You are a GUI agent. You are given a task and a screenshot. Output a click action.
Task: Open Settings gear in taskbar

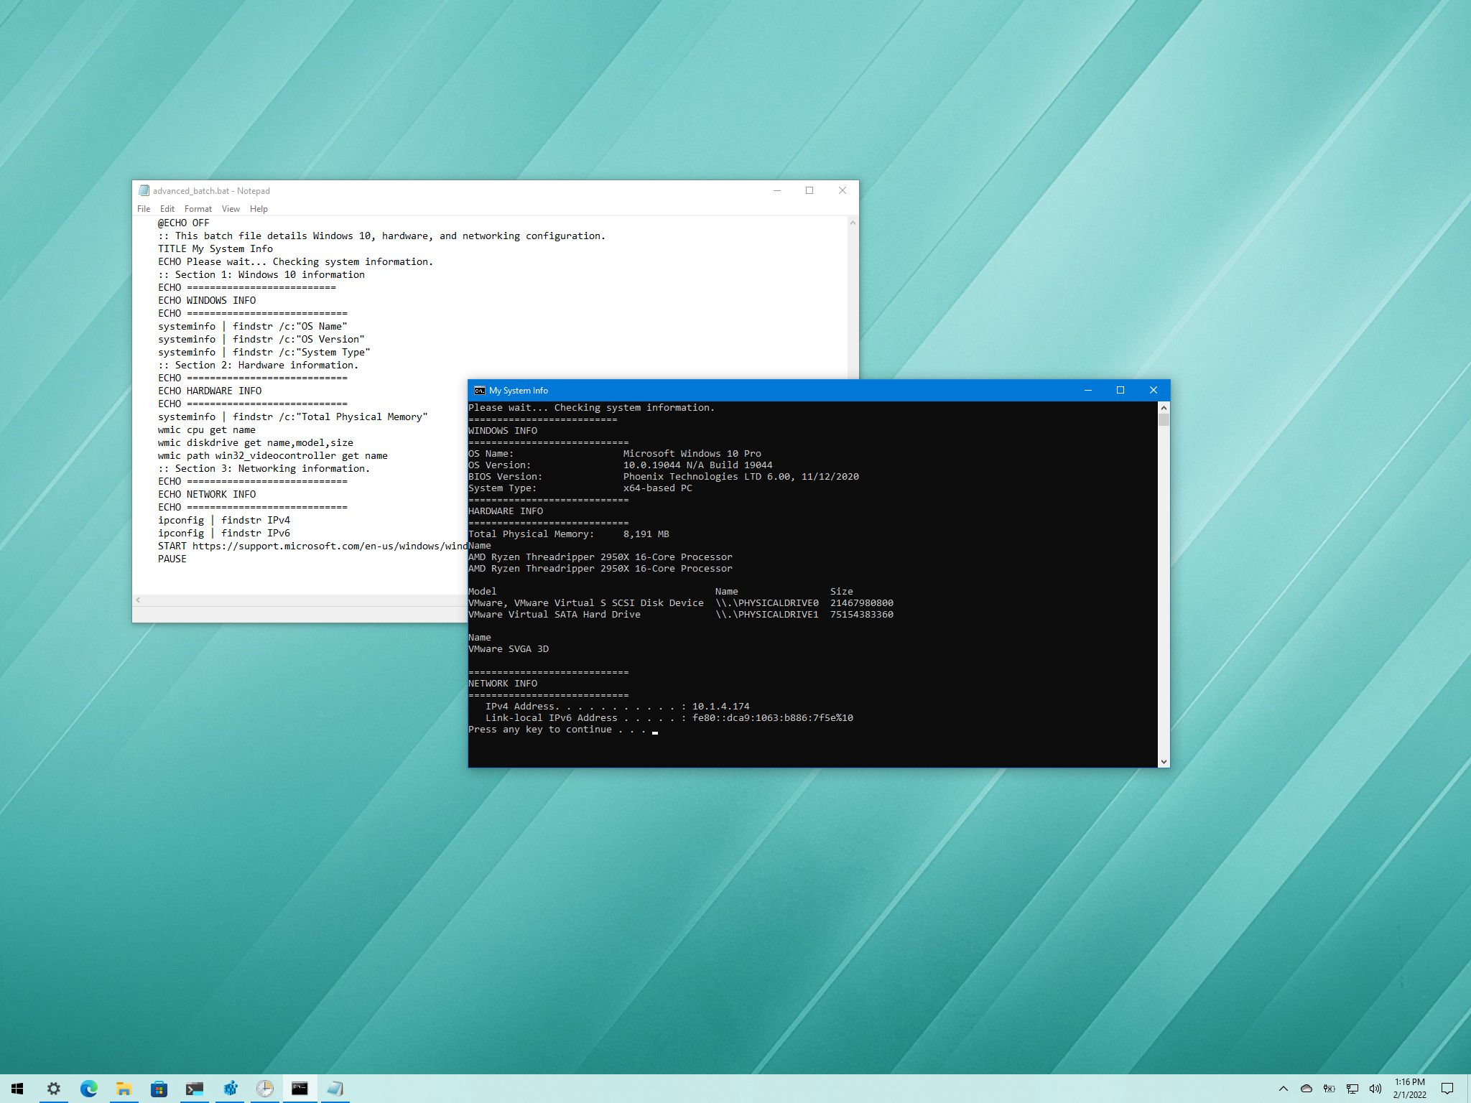(53, 1089)
